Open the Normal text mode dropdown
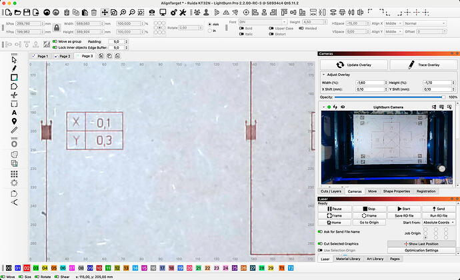 click(425, 23)
